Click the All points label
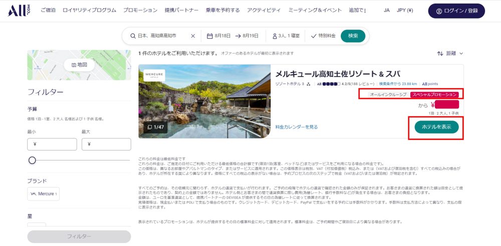Image resolution: width=501 pixels, height=246 pixels. point(430,84)
